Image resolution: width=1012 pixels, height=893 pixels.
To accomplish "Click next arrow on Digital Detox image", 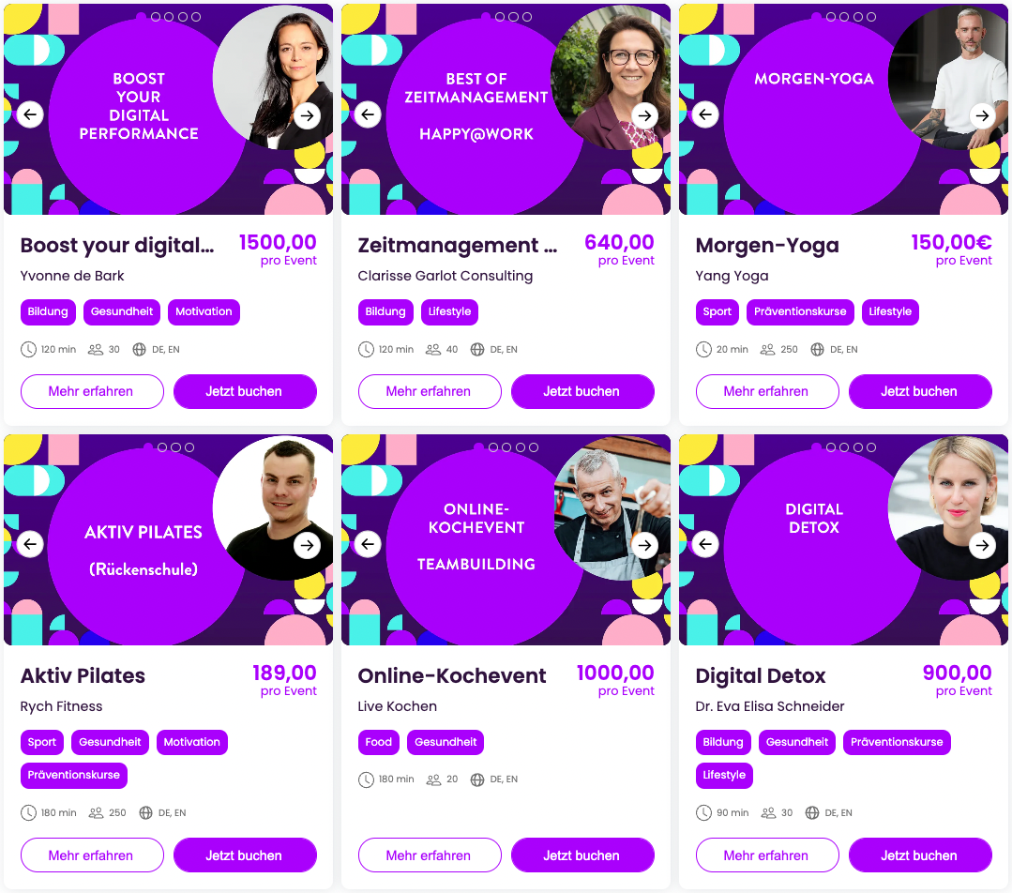I will tap(982, 545).
